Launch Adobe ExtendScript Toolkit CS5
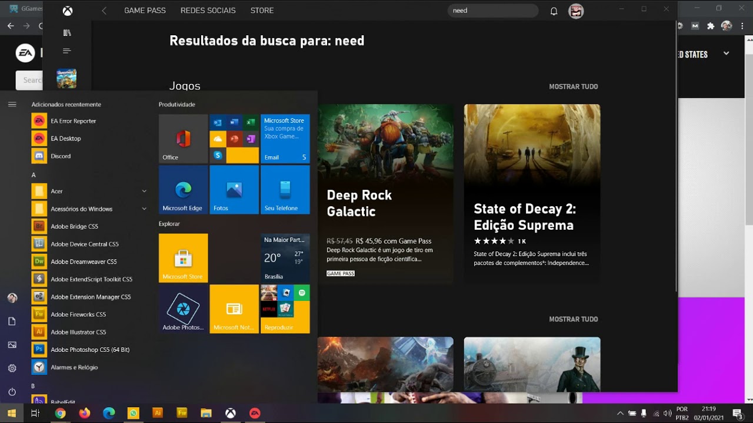This screenshot has height=423, width=753. (89, 280)
